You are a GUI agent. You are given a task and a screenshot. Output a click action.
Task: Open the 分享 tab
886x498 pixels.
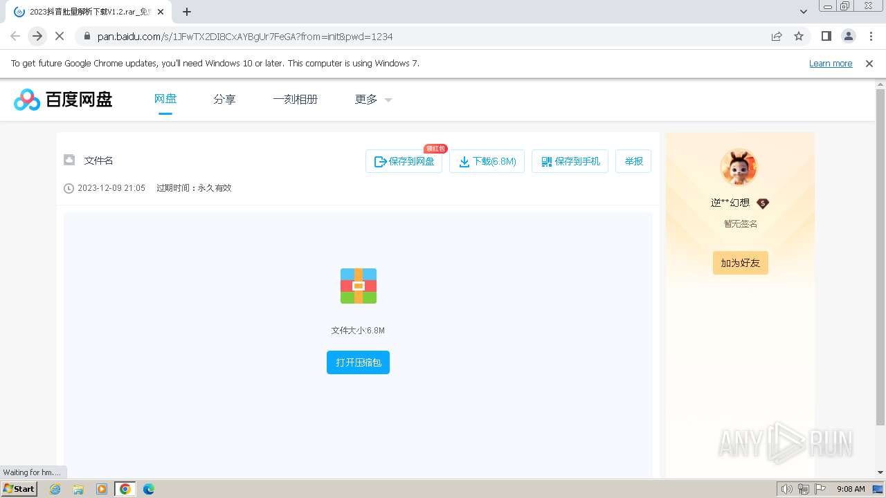[224, 100]
